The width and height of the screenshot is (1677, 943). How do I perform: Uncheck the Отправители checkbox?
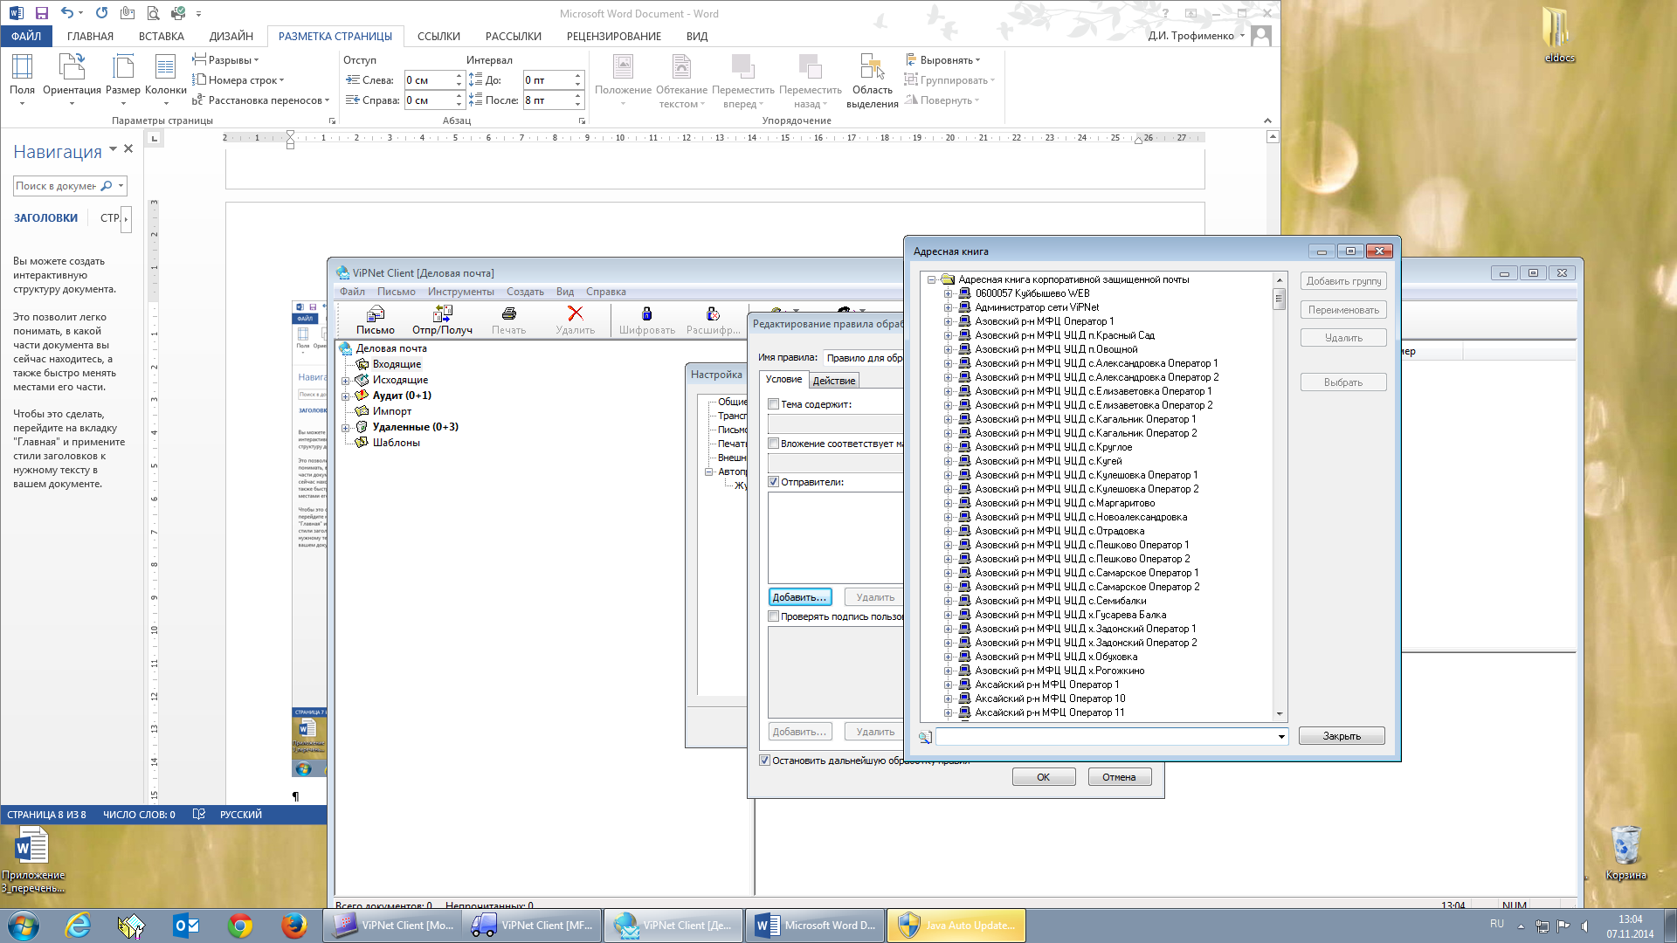(773, 482)
